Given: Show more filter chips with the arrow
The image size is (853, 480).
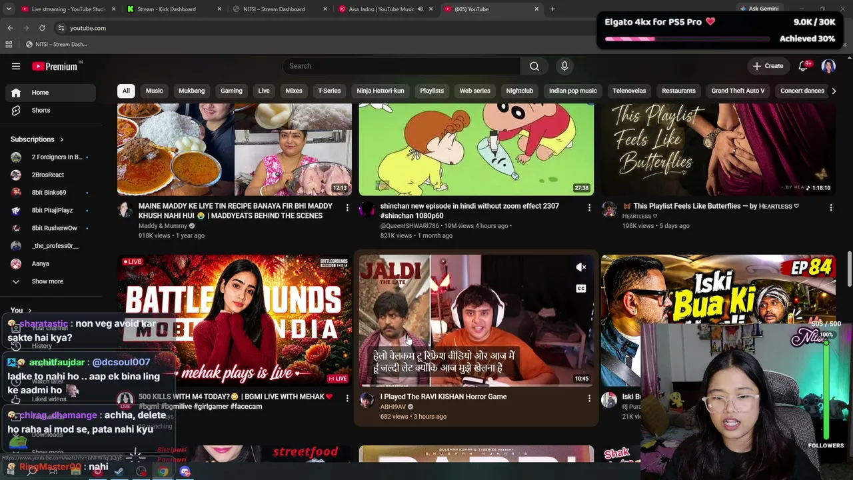Looking at the screenshot, I should 833,91.
